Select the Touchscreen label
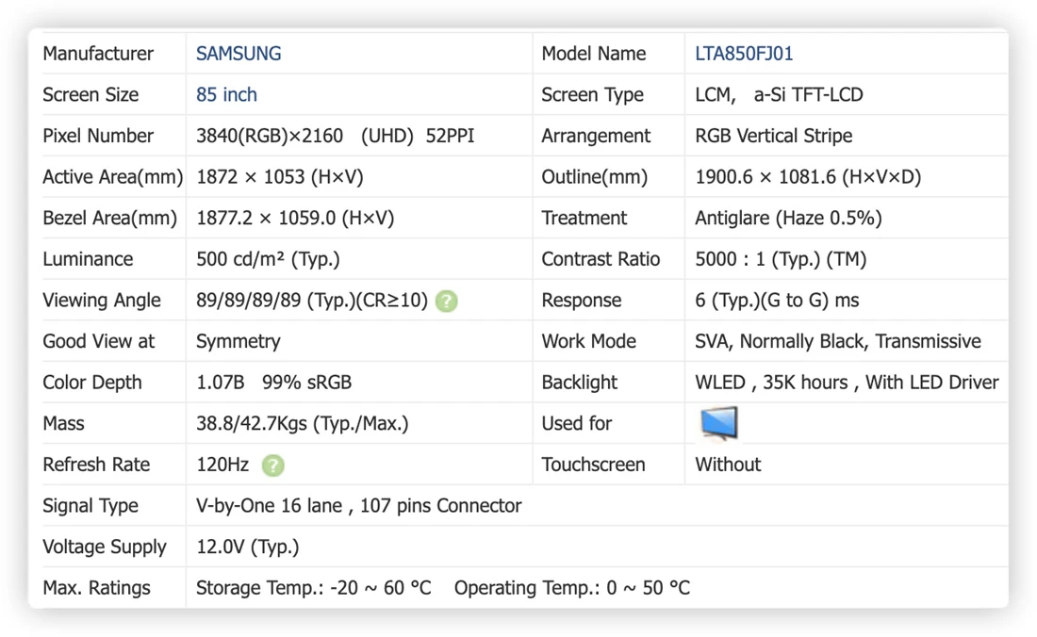Viewport: 1037px width, 637px height. 593,465
